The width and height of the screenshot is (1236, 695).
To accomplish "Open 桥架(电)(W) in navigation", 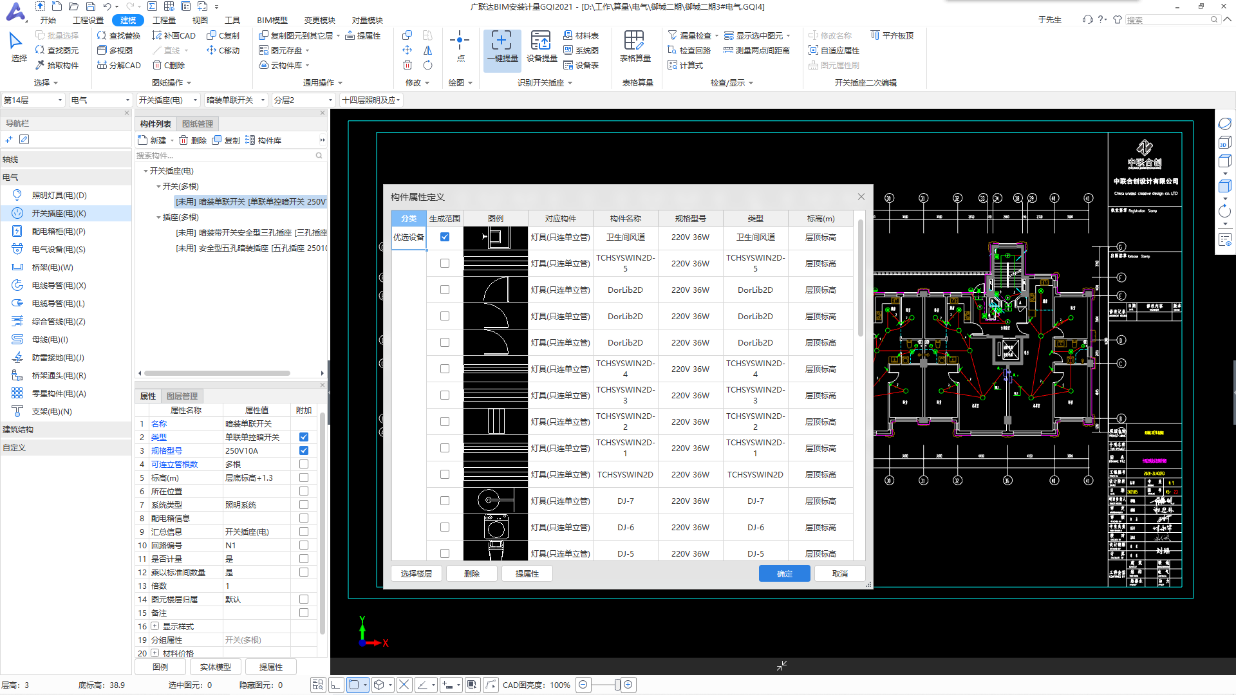I will pos(52,267).
